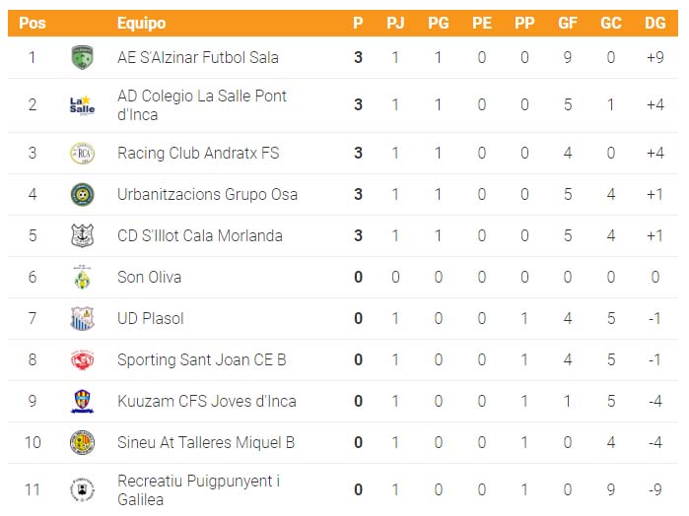Click the DG column header
Image resolution: width=689 pixels, height=516 pixels.
coord(655,23)
